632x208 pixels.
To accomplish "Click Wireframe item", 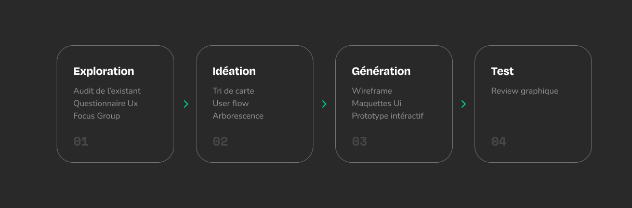I will (x=372, y=91).
